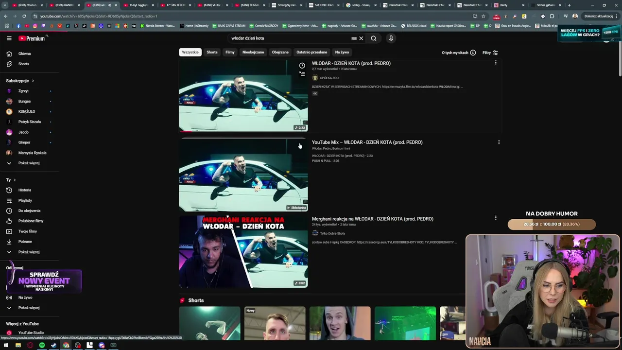Open Tylko Dobre Shoty channel link
622x350 pixels.
332,233
